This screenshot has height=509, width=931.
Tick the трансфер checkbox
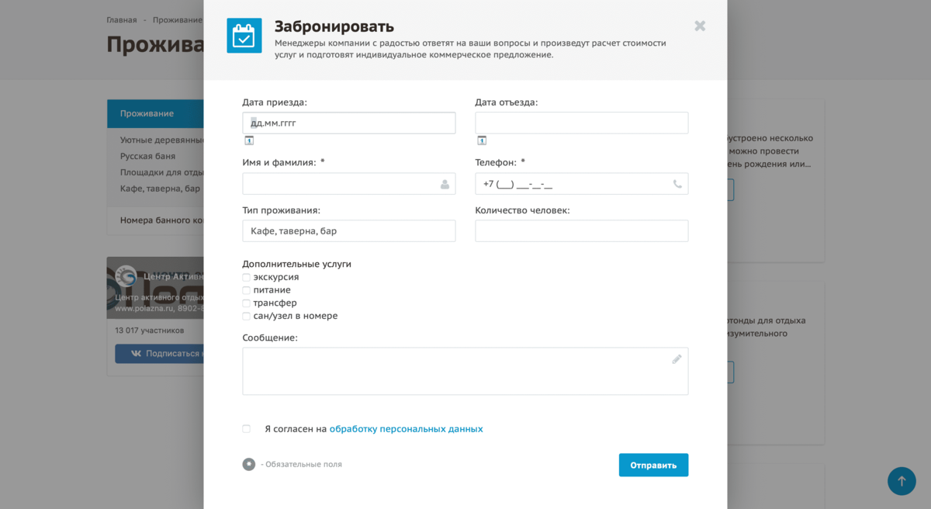coord(246,303)
